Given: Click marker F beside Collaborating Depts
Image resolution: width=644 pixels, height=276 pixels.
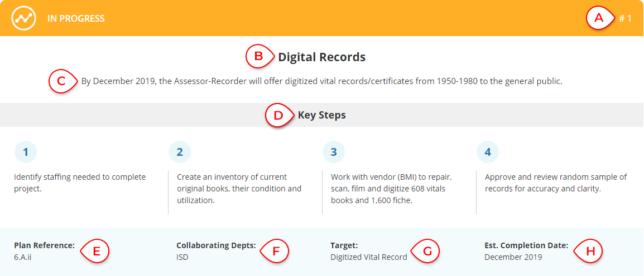Looking at the screenshot, I should click(x=275, y=252).
